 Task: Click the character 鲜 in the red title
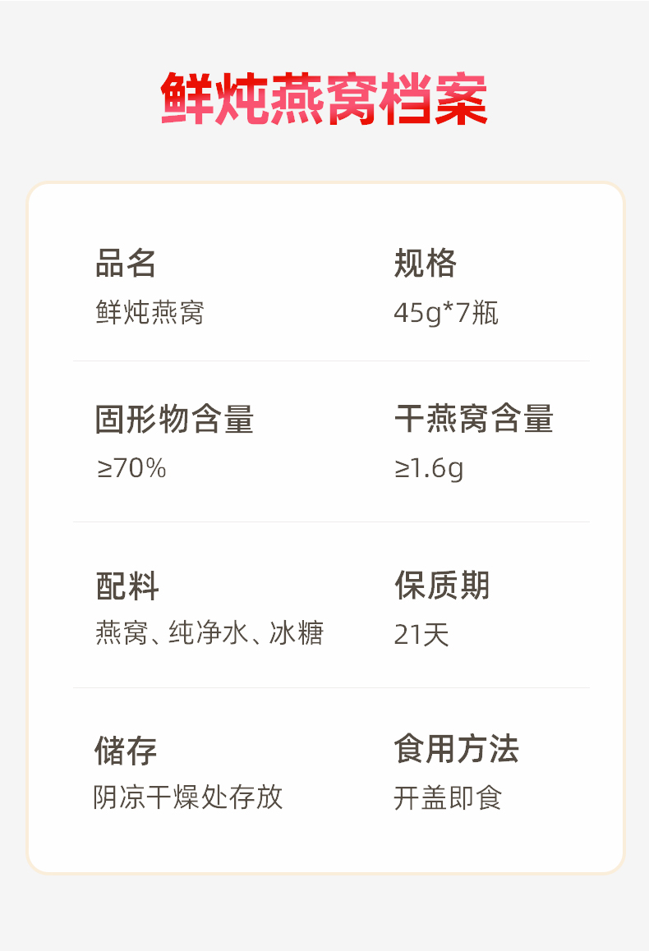(x=188, y=99)
